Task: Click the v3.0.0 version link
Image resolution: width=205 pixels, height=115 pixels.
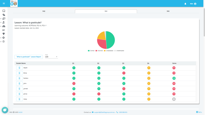Action: pos(20,112)
